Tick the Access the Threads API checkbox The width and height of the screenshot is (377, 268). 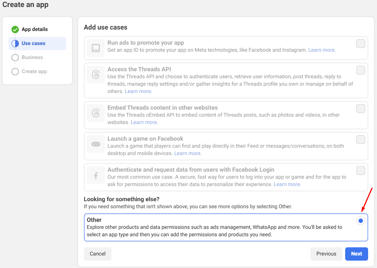pos(360,70)
